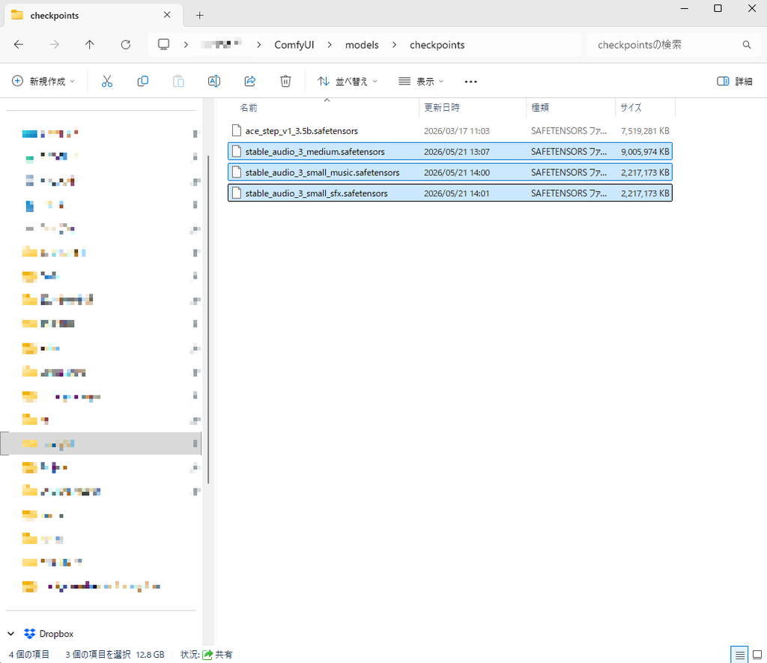Go forward with the right arrow

tap(54, 44)
